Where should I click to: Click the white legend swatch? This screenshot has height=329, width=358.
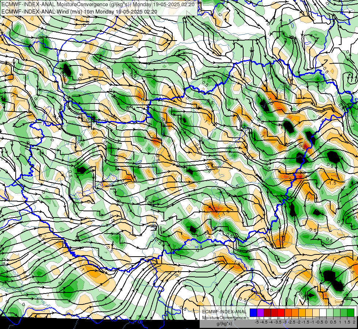(x=323, y=313)
